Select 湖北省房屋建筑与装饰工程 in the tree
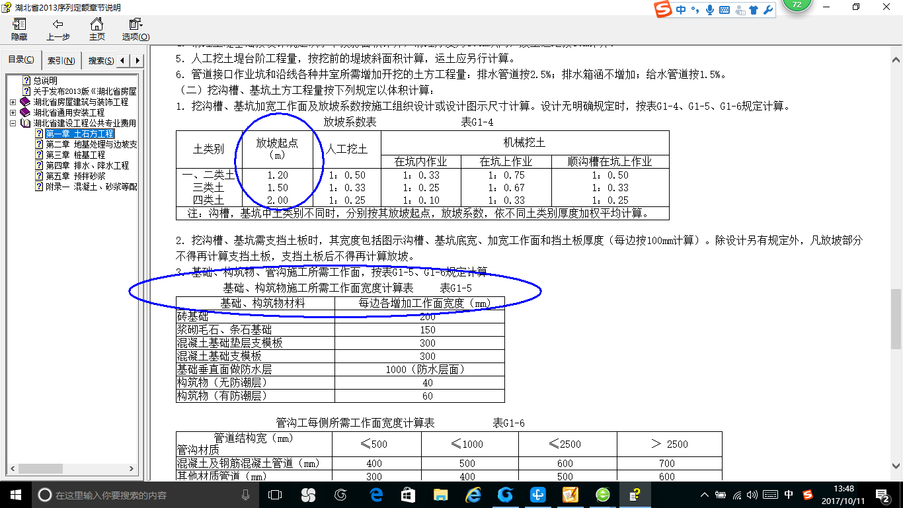 pos(81,102)
